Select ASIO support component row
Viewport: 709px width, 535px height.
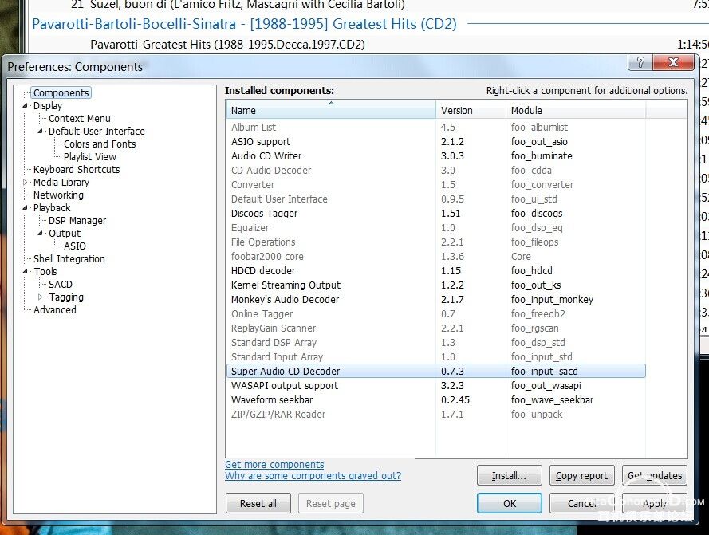[436, 142]
